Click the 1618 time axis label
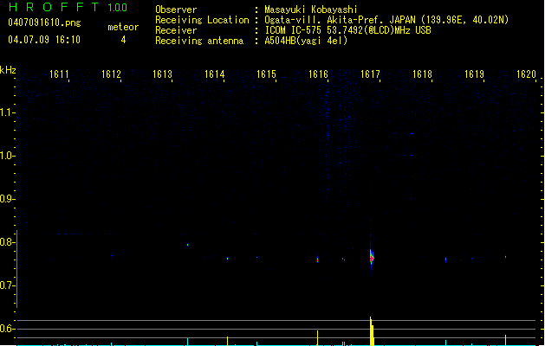This screenshot has width=545, height=346. (x=422, y=74)
